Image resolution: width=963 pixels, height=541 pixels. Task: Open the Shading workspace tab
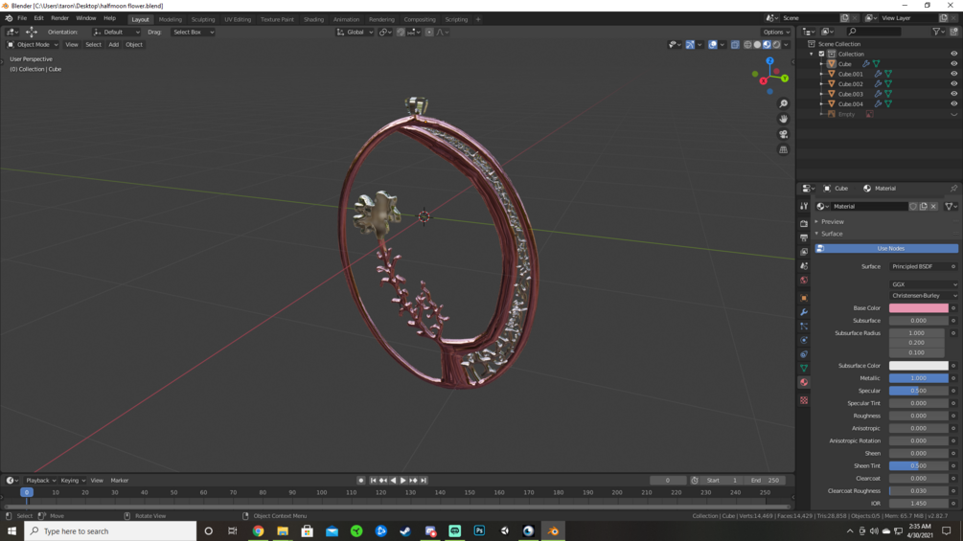[313, 19]
